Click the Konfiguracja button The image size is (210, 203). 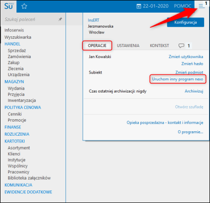[185, 22]
